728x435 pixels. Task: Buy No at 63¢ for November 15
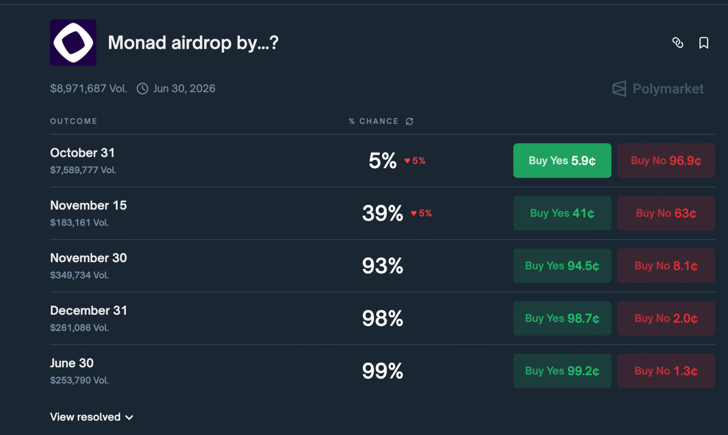(665, 213)
